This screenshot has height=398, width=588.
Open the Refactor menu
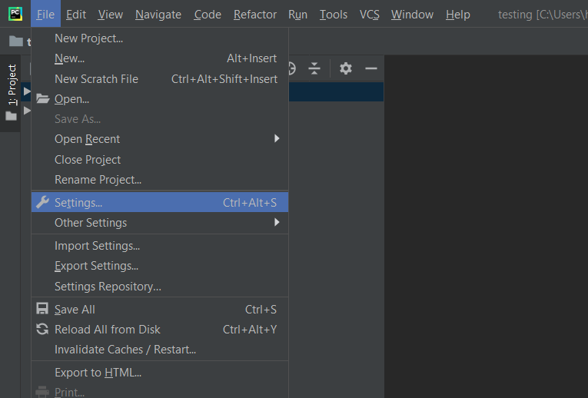pos(254,15)
